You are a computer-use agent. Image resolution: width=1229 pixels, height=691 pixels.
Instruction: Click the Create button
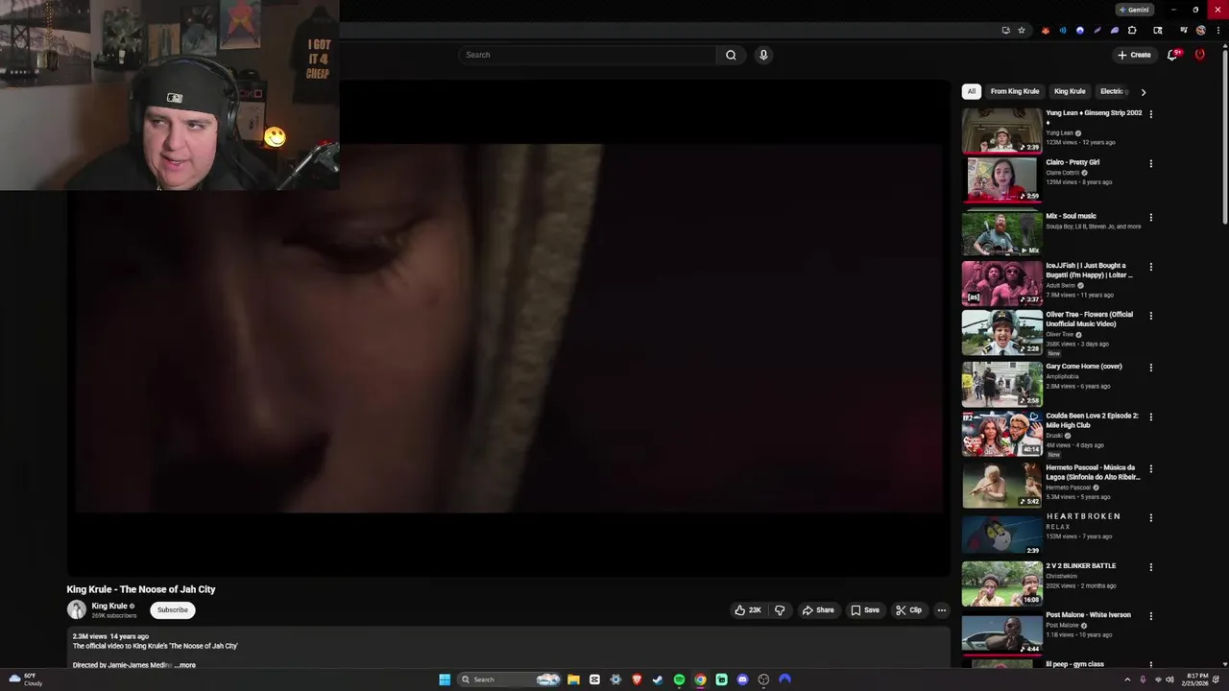tap(1134, 55)
